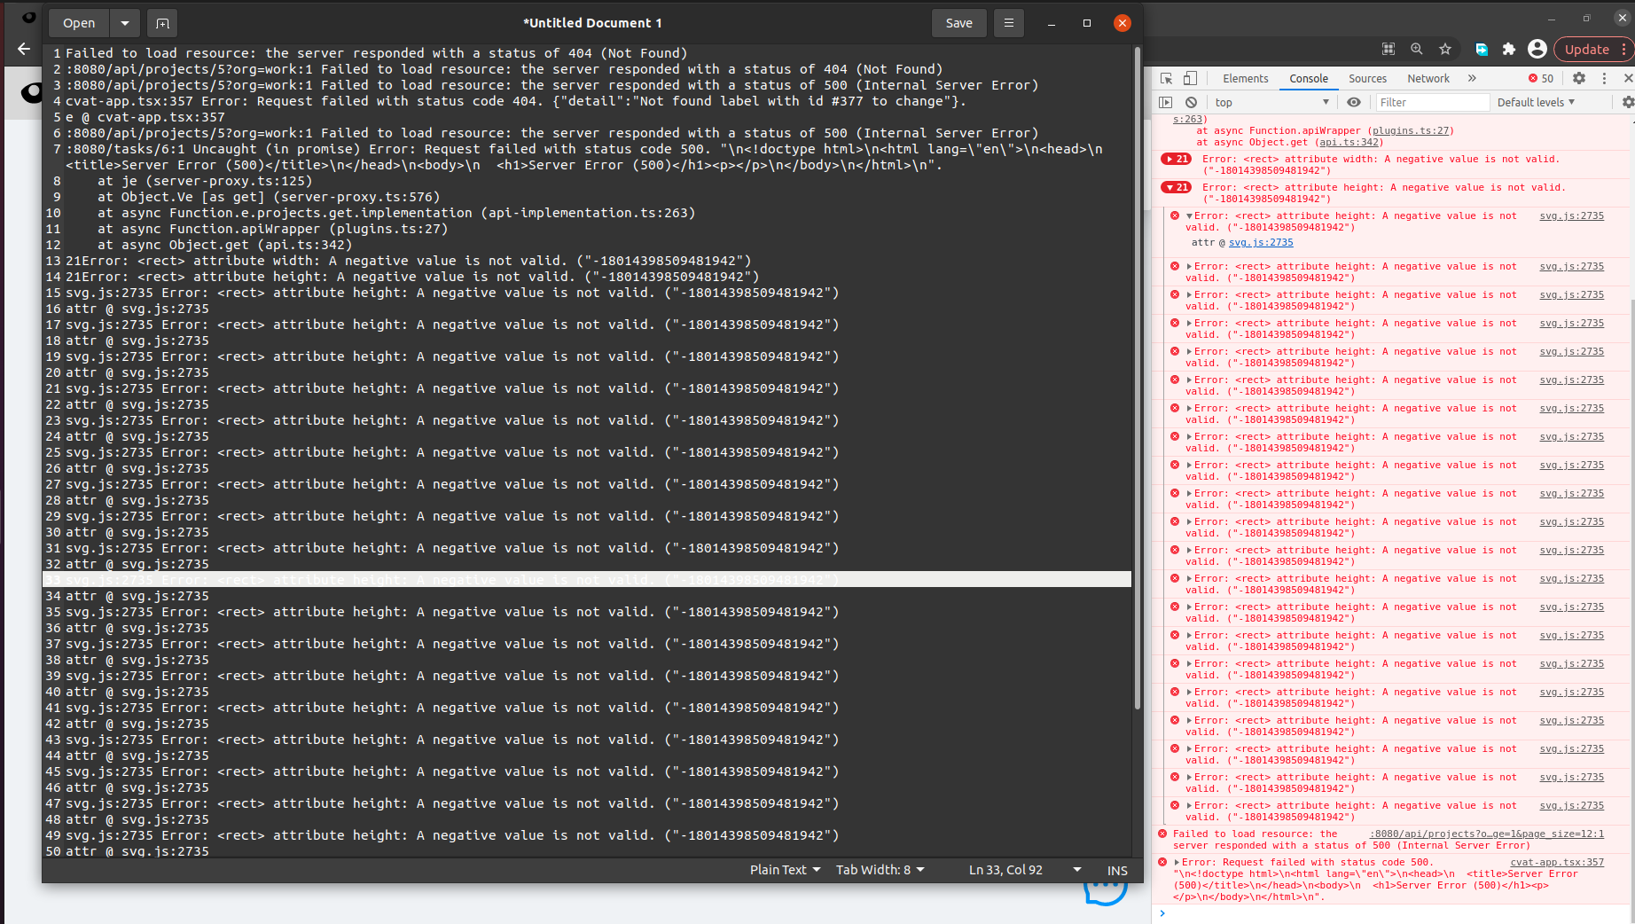Follow the svg.js:2735 source link
Image resolution: width=1635 pixels, height=924 pixels.
pos(1571,215)
